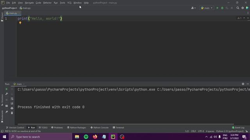250x140 pixels.
Task: Open the TODO tool window
Action: coord(43,128)
